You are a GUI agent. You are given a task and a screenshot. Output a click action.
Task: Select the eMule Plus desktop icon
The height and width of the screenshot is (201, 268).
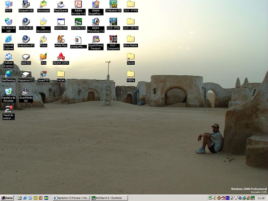61,40
